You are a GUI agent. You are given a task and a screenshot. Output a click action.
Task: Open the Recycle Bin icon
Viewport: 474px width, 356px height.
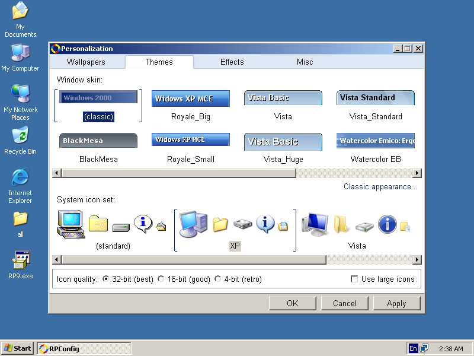coord(20,141)
